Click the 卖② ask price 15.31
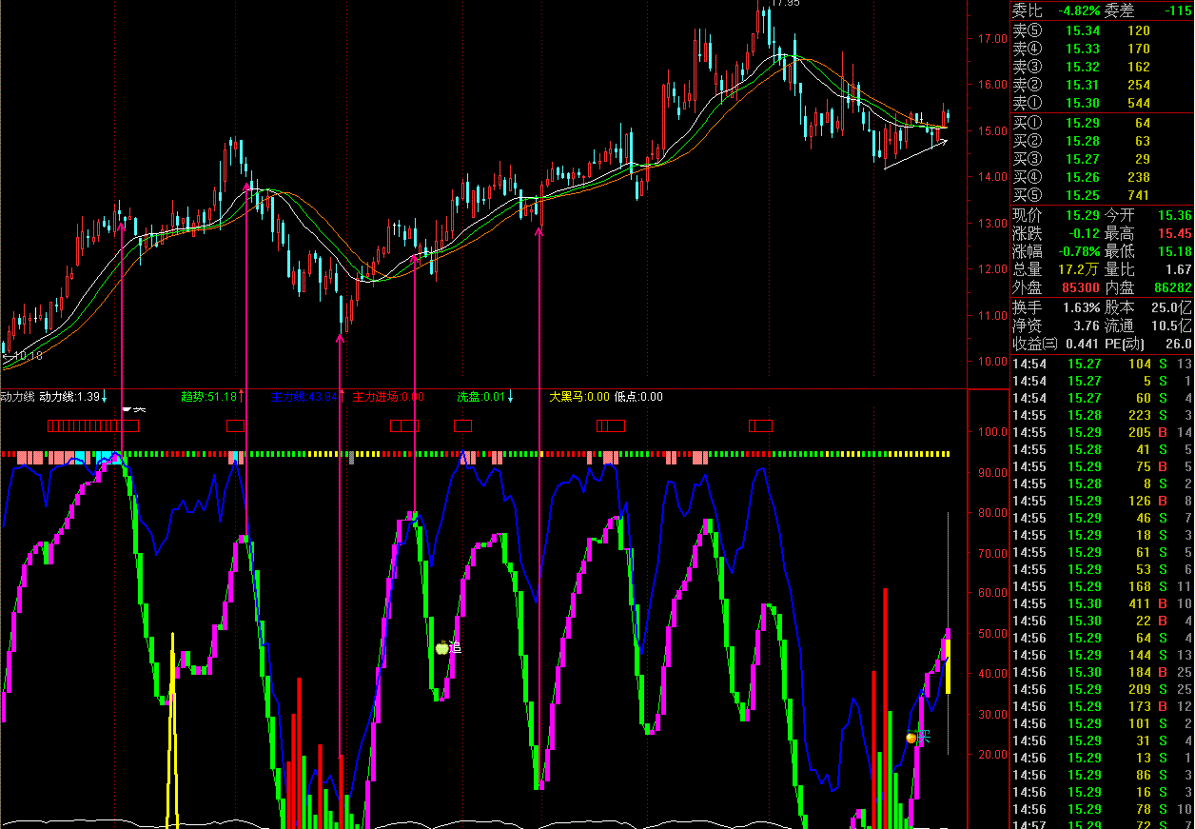Image resolution: width=1195 pixels, height=829 pixels. click(x=1083, y=85)
